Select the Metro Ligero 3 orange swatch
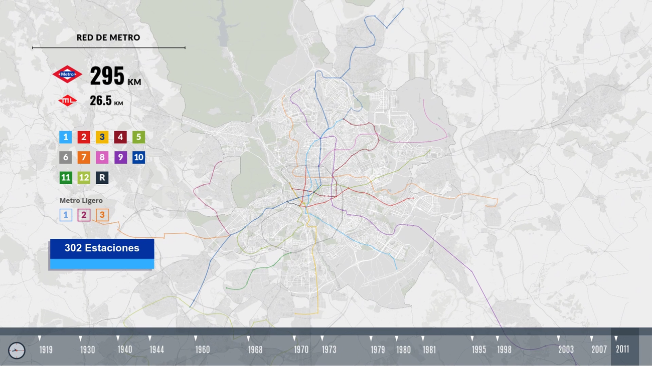This screenshot has width=652, height=366. [102, 215]
